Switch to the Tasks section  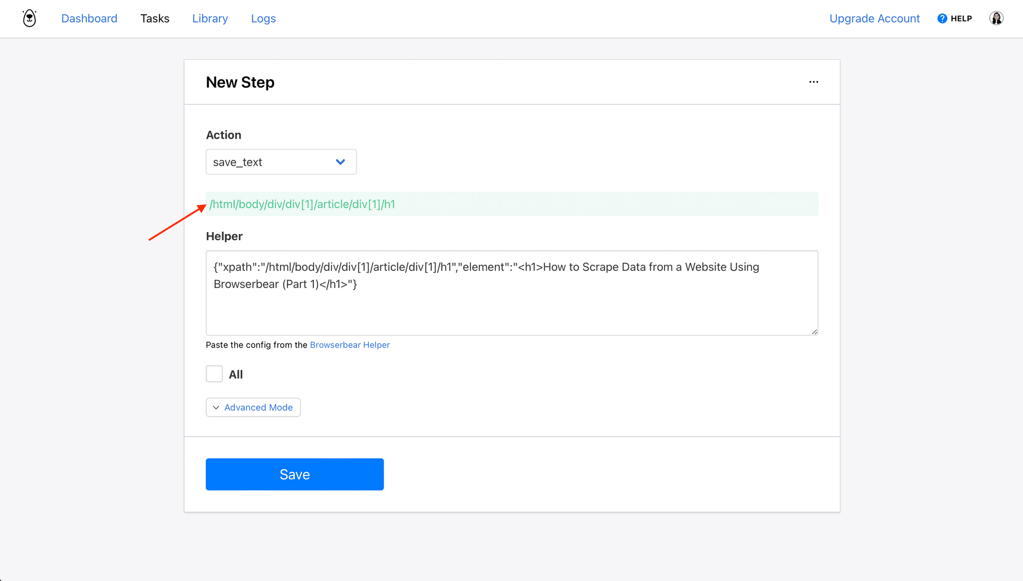tap(154, 18)
